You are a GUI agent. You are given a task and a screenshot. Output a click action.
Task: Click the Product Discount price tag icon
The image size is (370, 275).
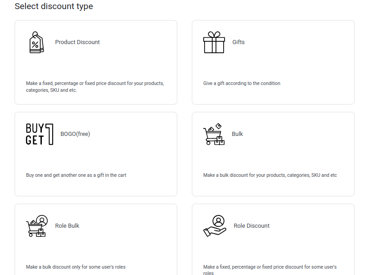[x=36, y=42]
